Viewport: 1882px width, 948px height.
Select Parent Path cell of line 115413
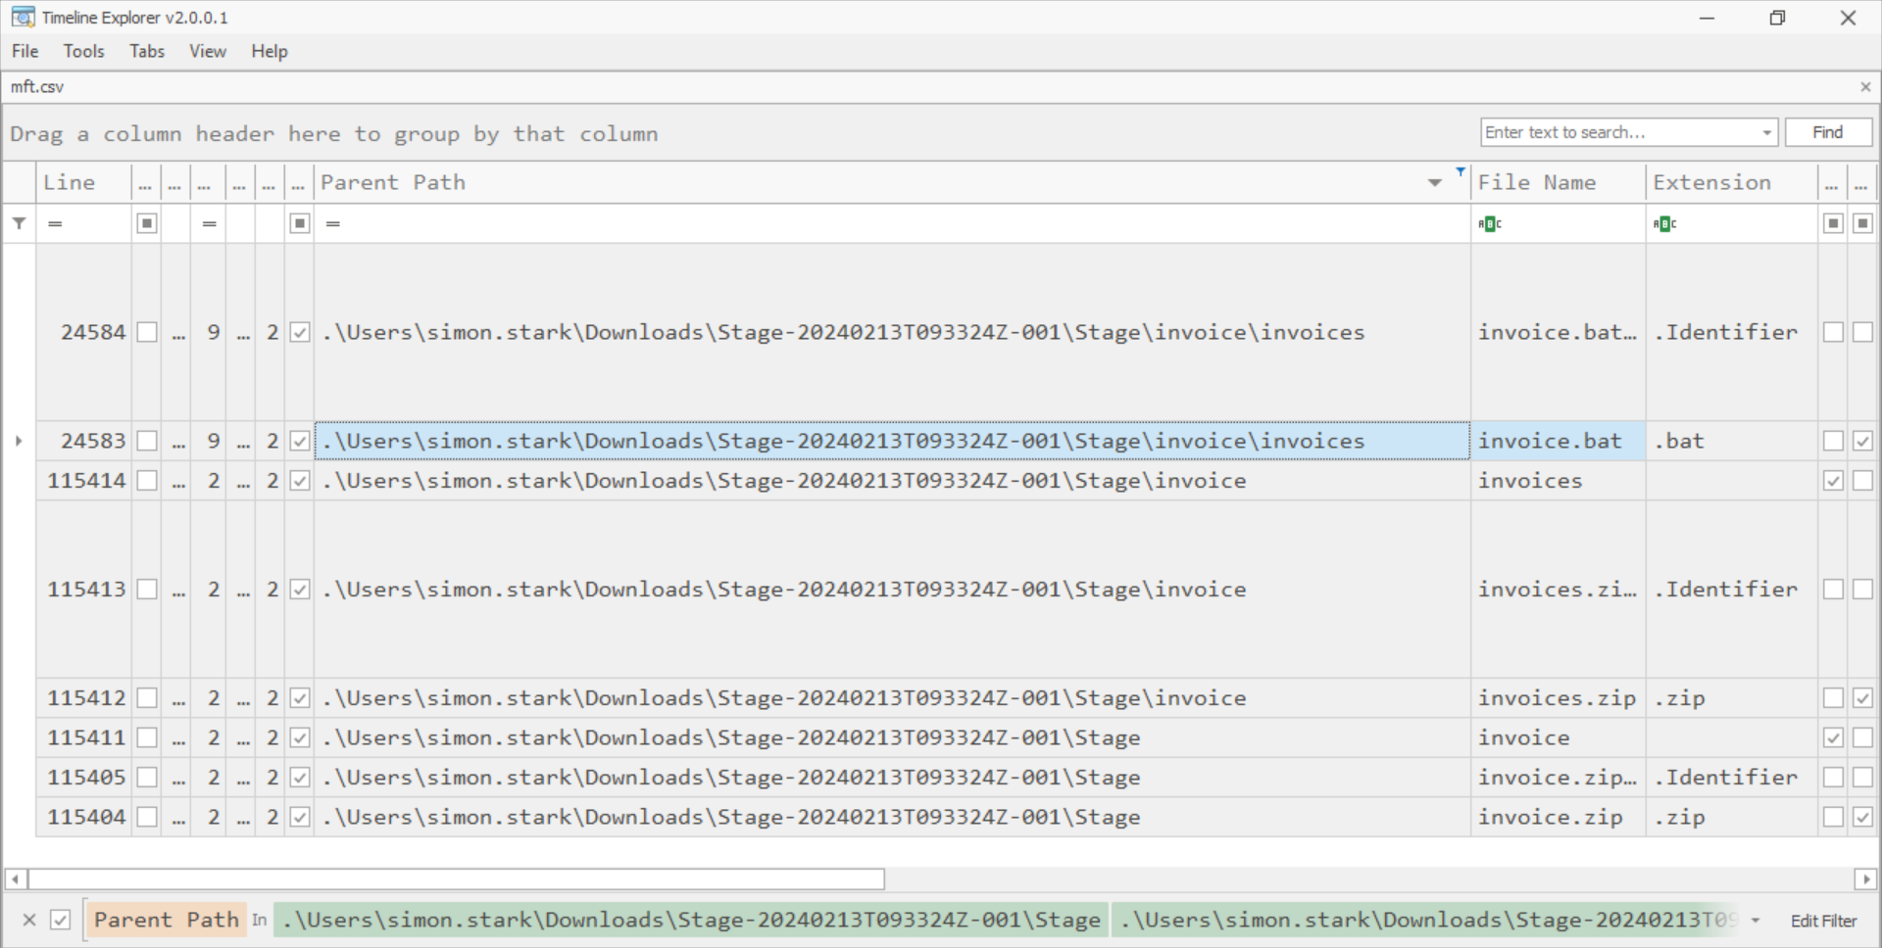click(892, 590)
